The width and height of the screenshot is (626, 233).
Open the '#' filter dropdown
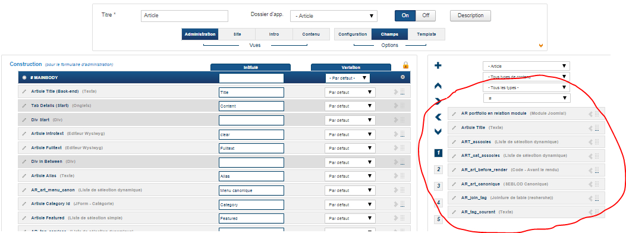pyautogui.click(x=526, y=97)
